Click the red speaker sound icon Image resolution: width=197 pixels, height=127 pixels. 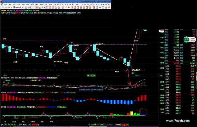click(69, 8)
